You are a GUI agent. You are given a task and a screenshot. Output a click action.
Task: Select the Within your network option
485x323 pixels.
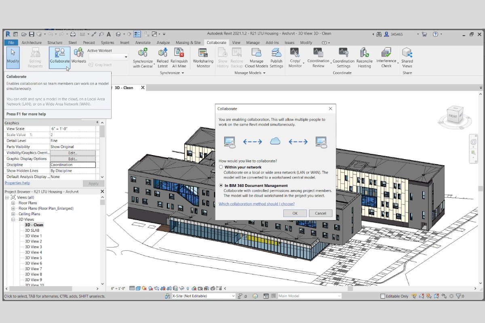[221, 167]
